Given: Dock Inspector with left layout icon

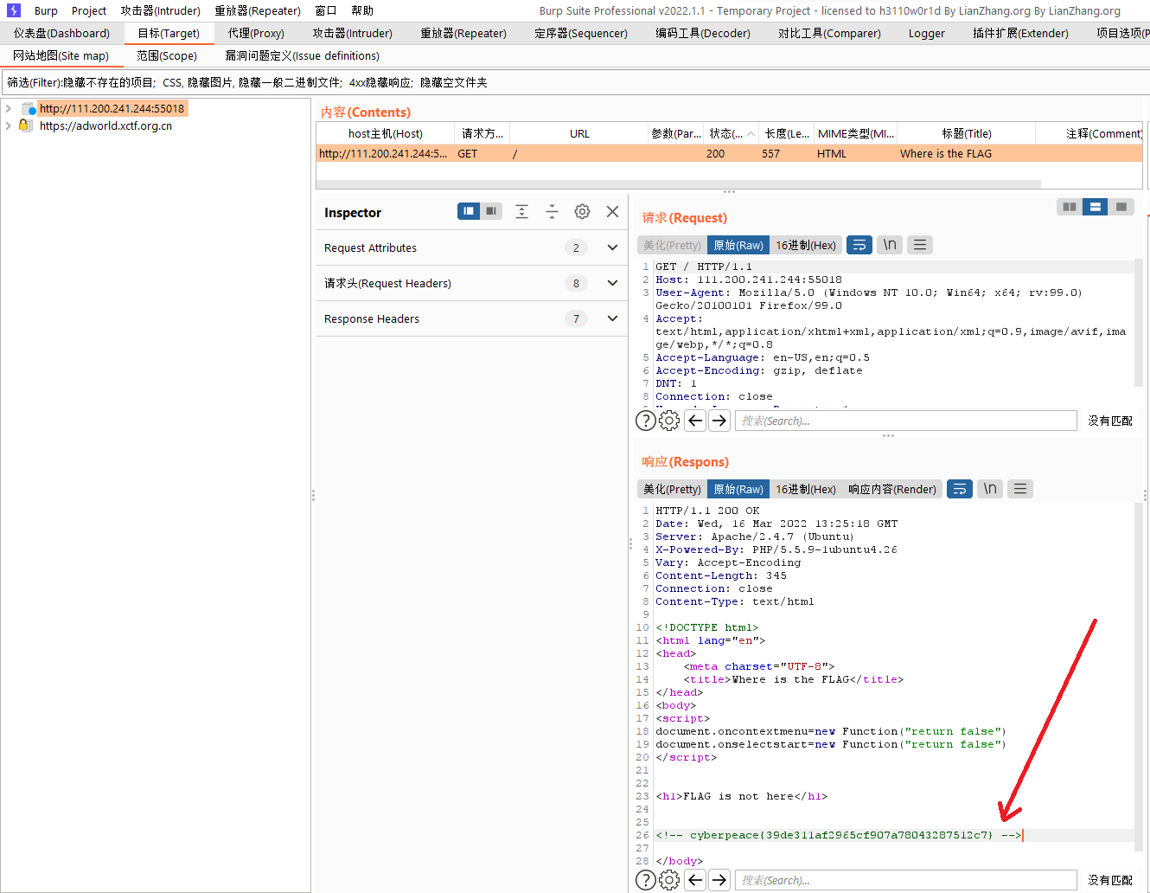Looking at the screenshot, I should [x=469, y=211].
